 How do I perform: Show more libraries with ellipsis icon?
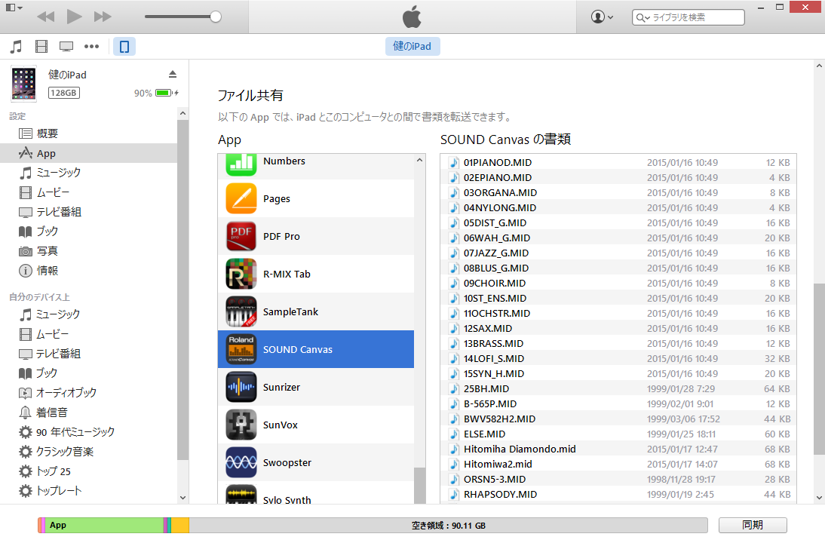click(91, 46)
